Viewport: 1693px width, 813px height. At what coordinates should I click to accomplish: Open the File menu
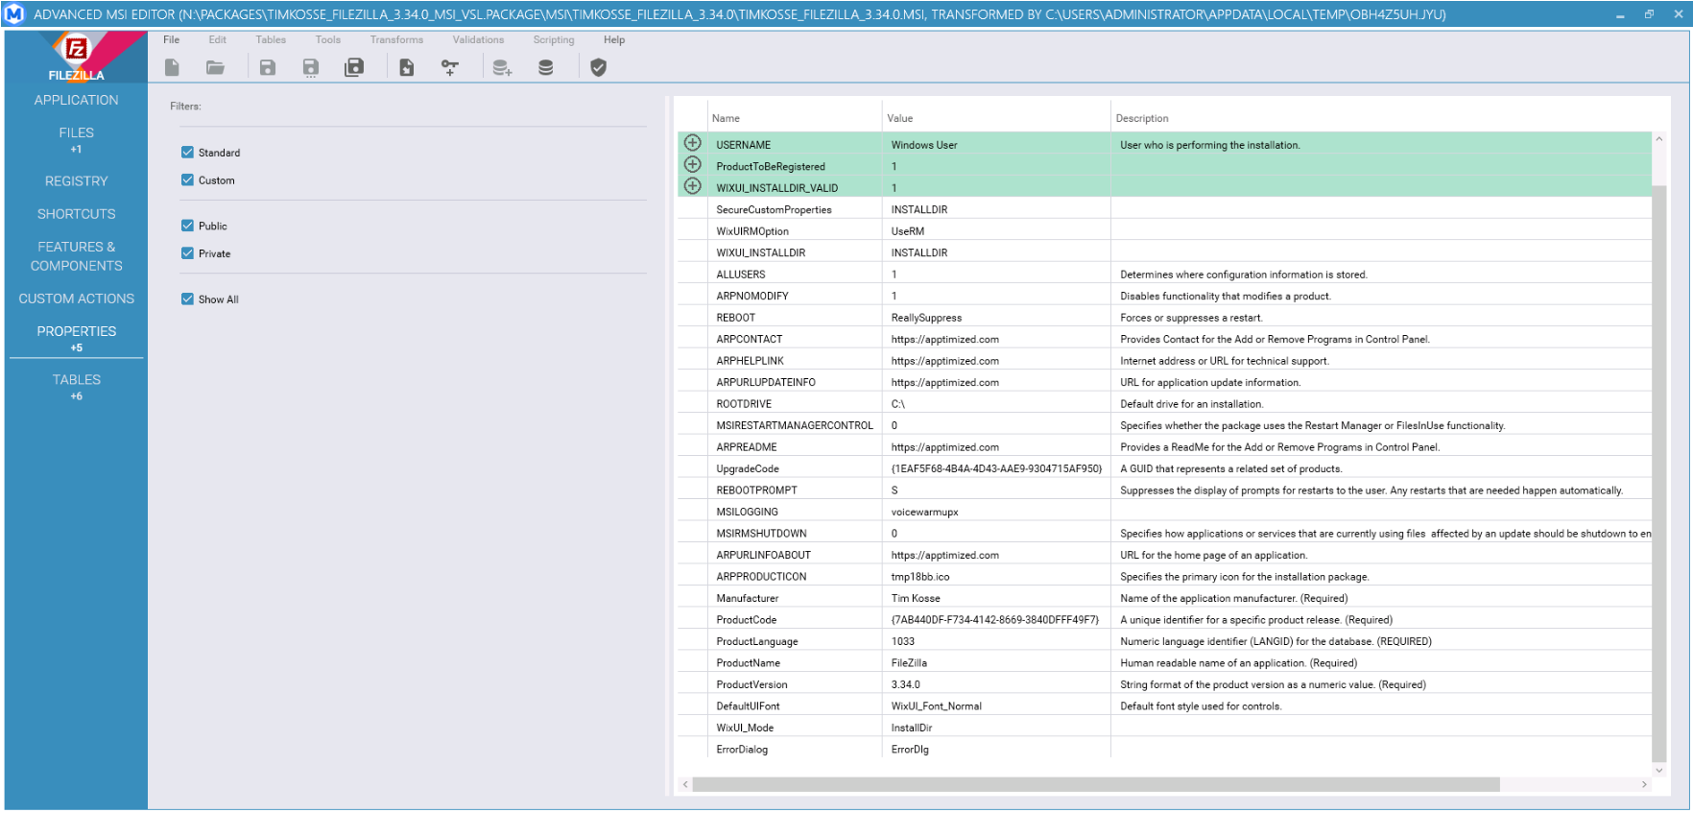point(171,39)
